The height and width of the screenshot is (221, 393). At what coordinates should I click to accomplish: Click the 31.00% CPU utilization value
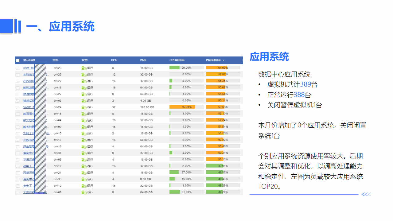point(186,192)
